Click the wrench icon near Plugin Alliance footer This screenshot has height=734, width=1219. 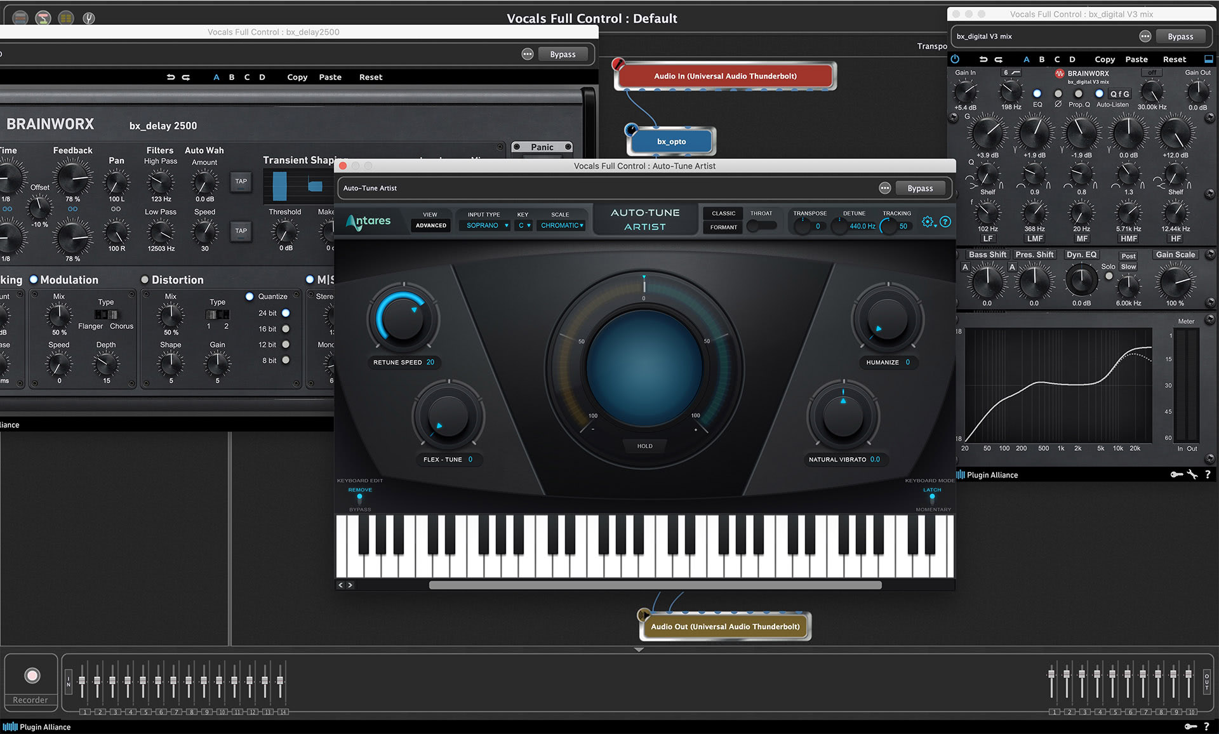point(1192,474)
